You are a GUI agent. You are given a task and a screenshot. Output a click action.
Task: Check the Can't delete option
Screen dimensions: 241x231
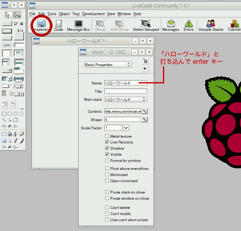pyautogui.click(x=107, y=207)
